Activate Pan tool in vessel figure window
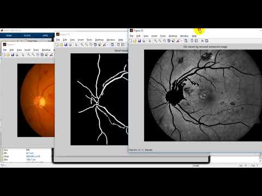The height and width of the screenshot is (196, 262). click(91, 45)
